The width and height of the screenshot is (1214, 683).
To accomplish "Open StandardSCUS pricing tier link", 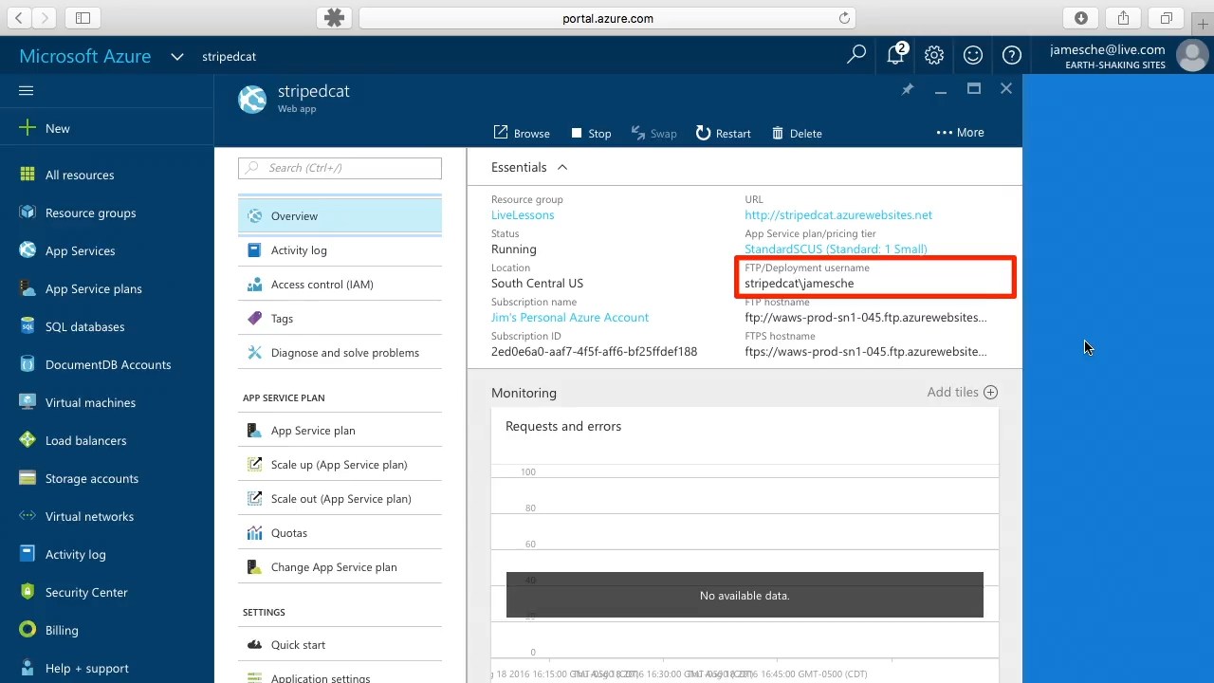I will tap(836, 249).
